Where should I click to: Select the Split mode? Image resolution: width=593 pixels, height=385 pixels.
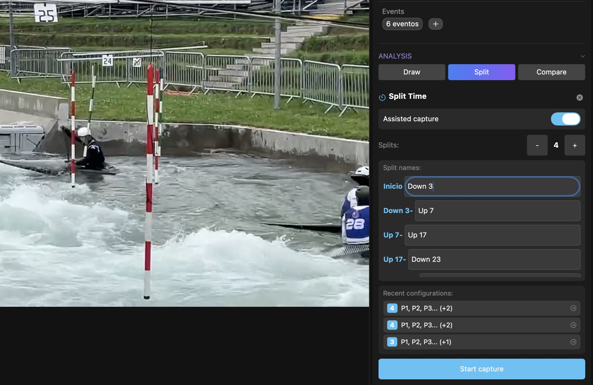(481, 72)
